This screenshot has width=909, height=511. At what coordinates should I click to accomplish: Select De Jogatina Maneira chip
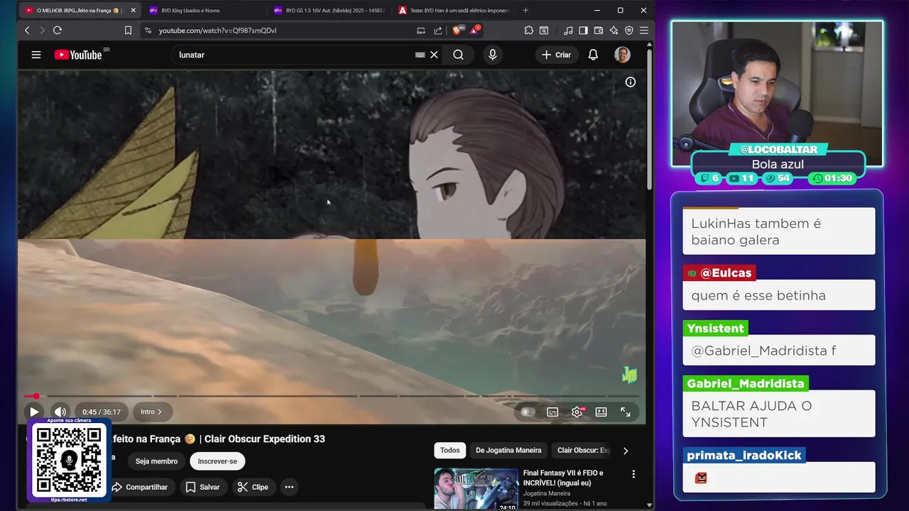(508, 450)
